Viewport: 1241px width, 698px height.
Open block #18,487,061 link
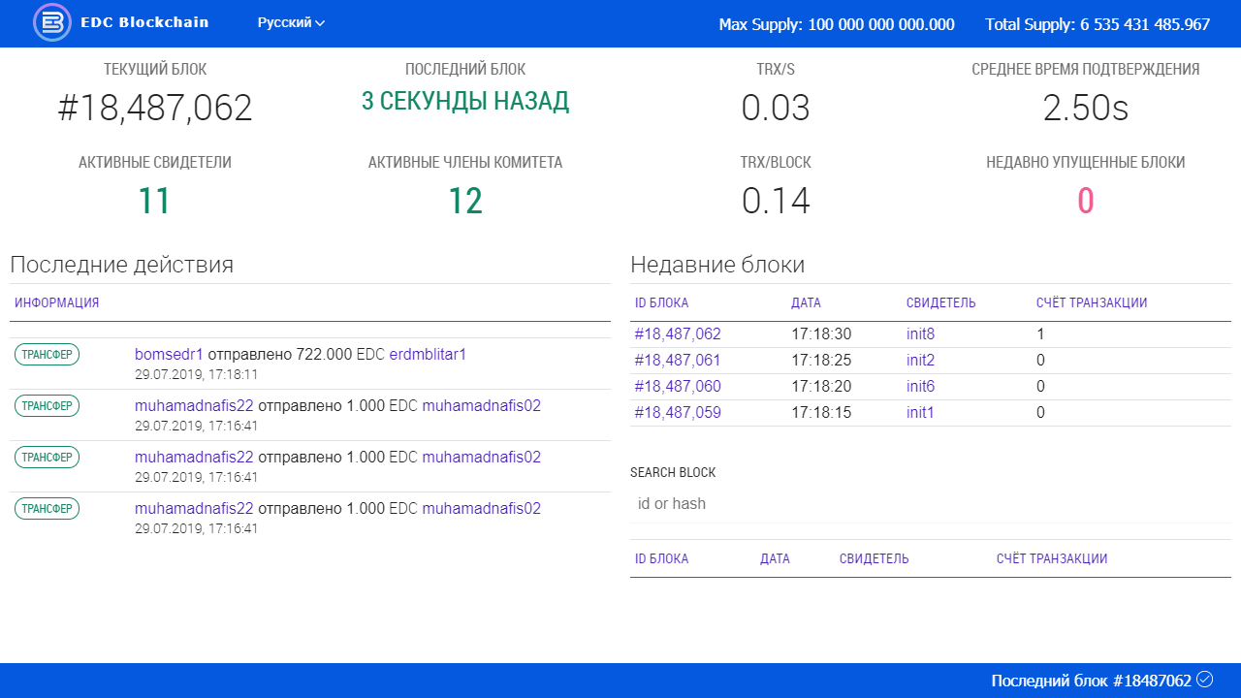(x=678, y=361)
